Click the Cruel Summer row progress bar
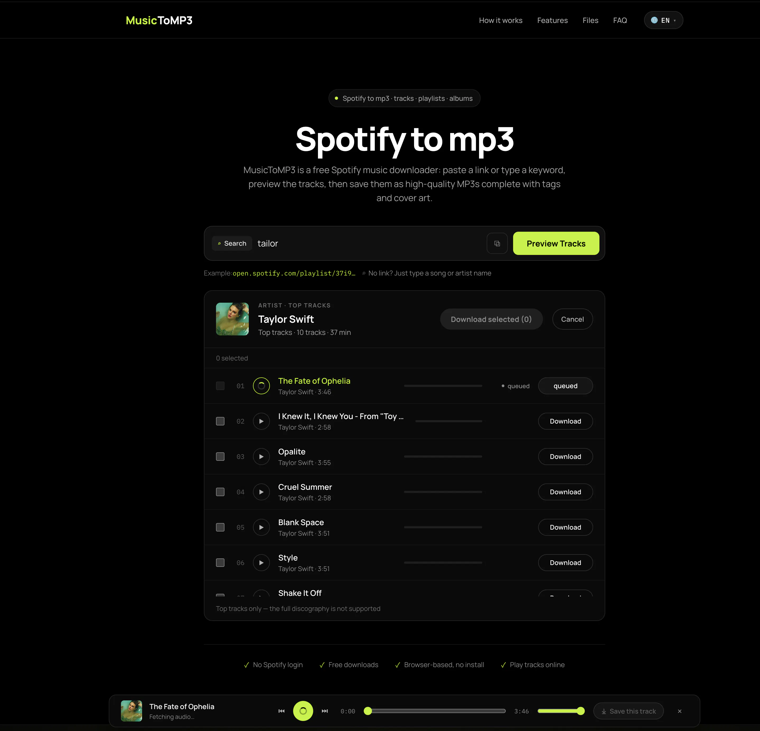This screenshot has height=731, width=760. pos(443,492)
